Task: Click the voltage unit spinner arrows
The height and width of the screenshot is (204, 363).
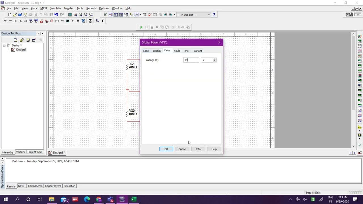Action: [x=215, y=60]
